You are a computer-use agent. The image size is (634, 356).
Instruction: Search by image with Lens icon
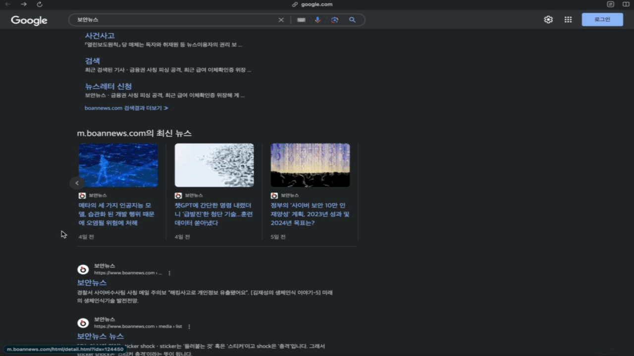335,20
